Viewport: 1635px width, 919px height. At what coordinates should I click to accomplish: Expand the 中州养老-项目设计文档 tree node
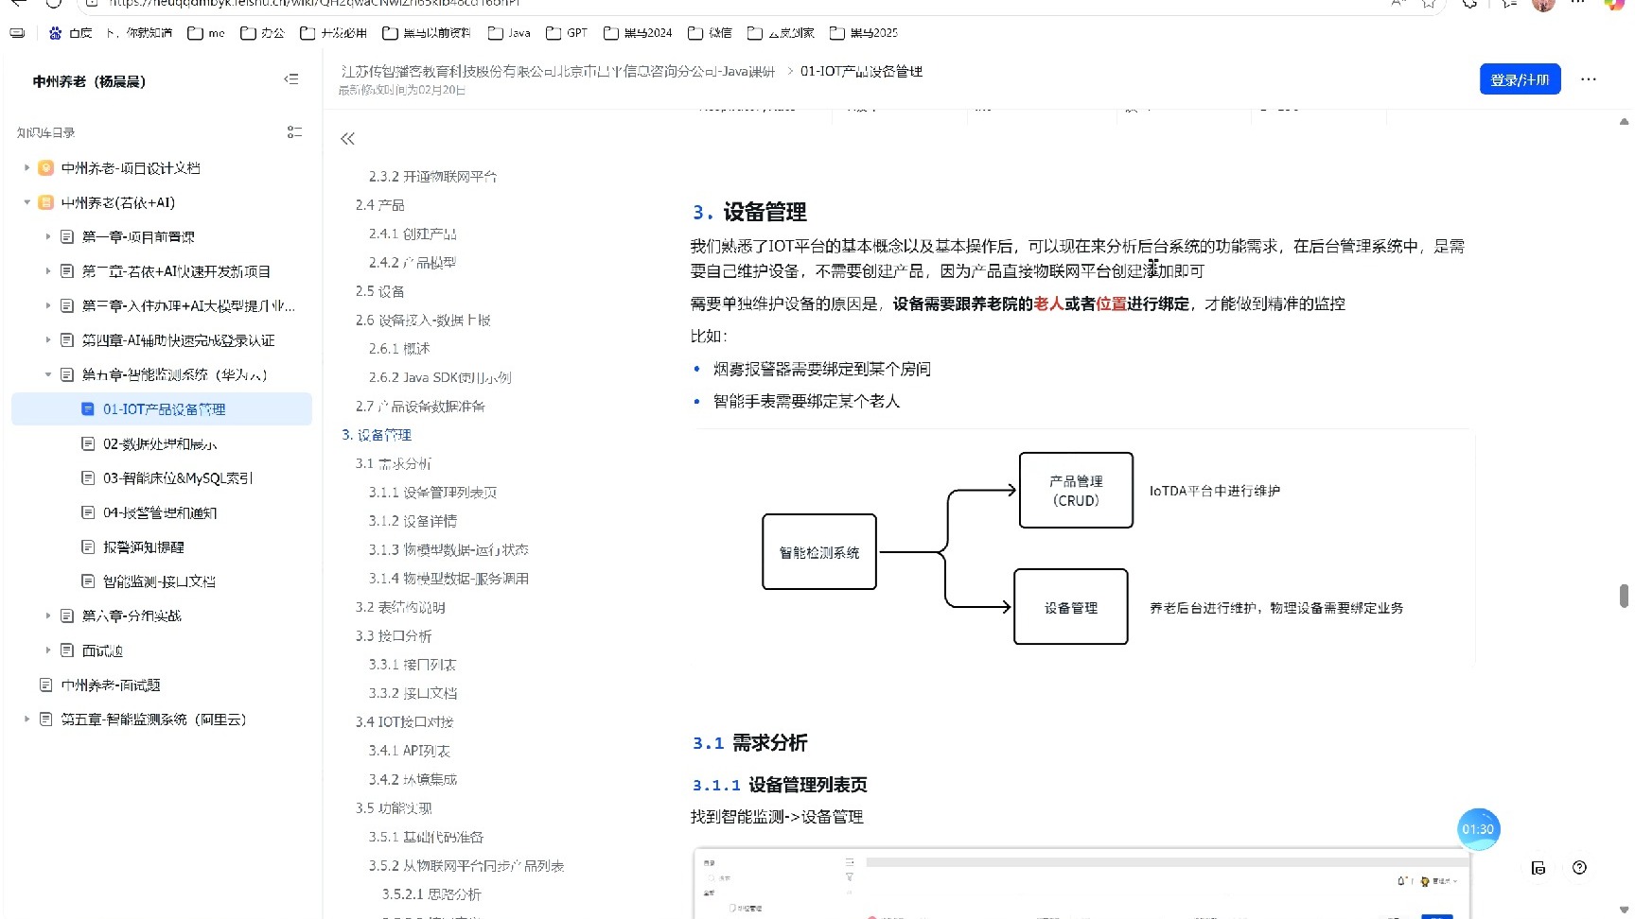click(26, 168)
